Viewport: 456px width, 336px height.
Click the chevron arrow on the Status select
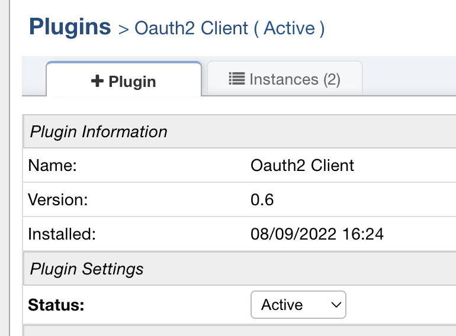click(336, 305)
